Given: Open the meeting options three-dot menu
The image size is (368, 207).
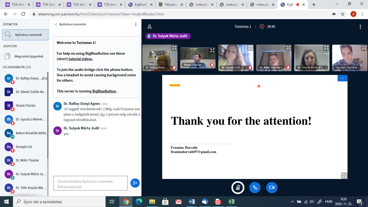Looking at the screenshot, I should (360, 26).
